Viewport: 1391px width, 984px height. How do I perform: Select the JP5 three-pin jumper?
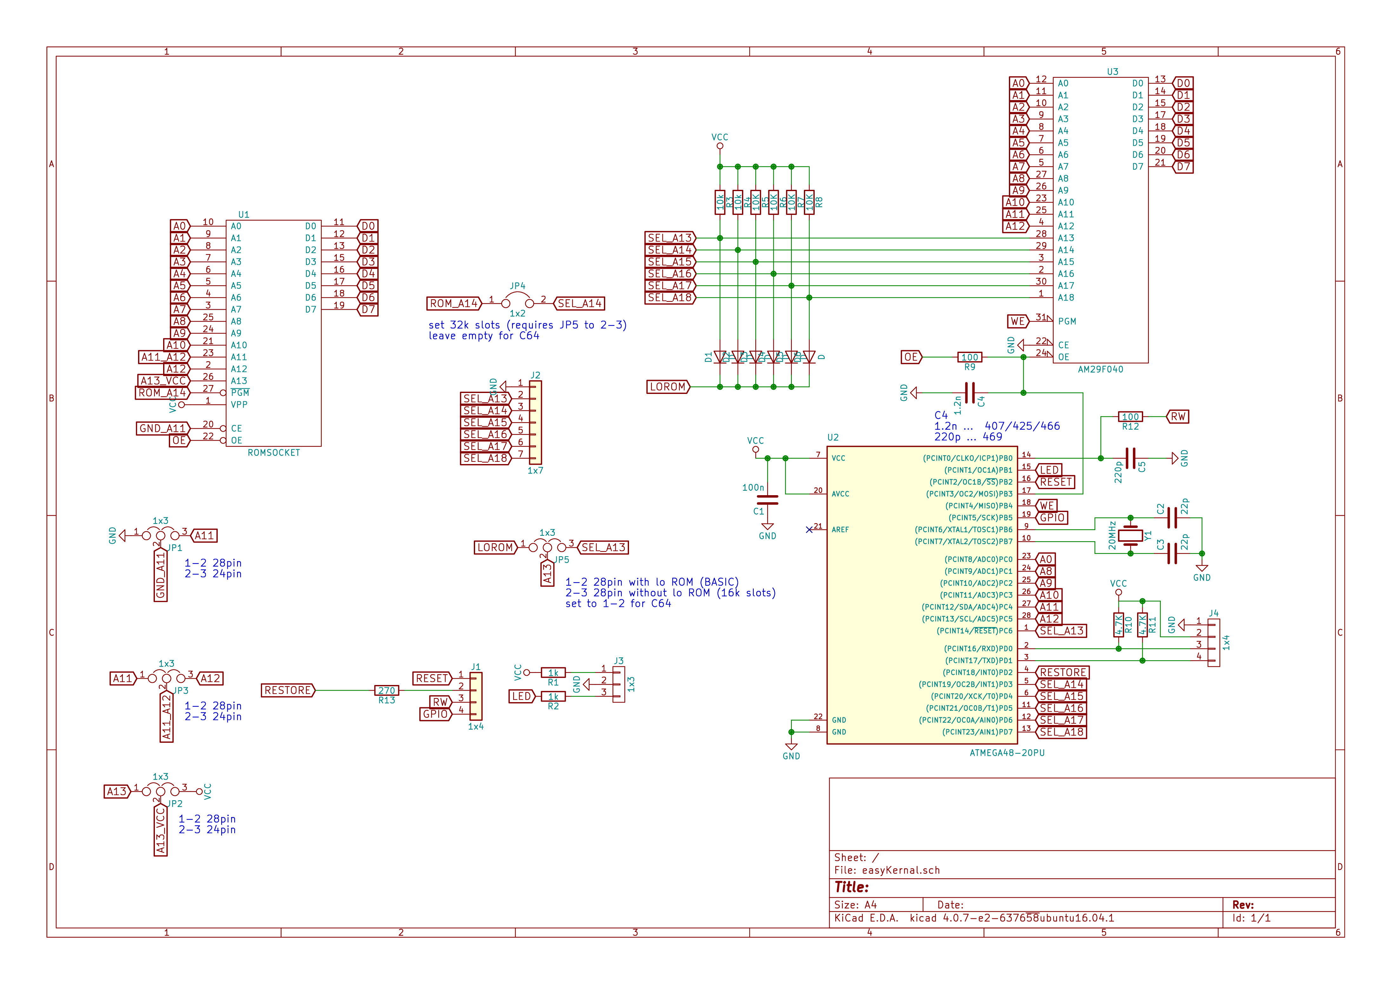coord(547,547)
